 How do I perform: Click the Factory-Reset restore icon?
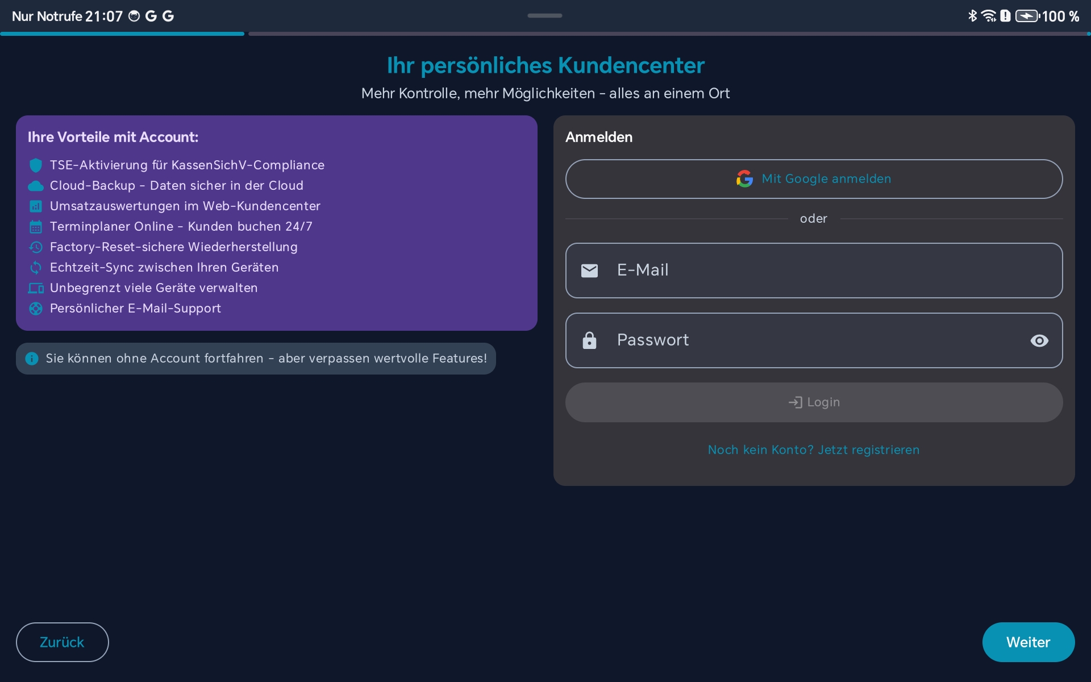click(35, 247)
